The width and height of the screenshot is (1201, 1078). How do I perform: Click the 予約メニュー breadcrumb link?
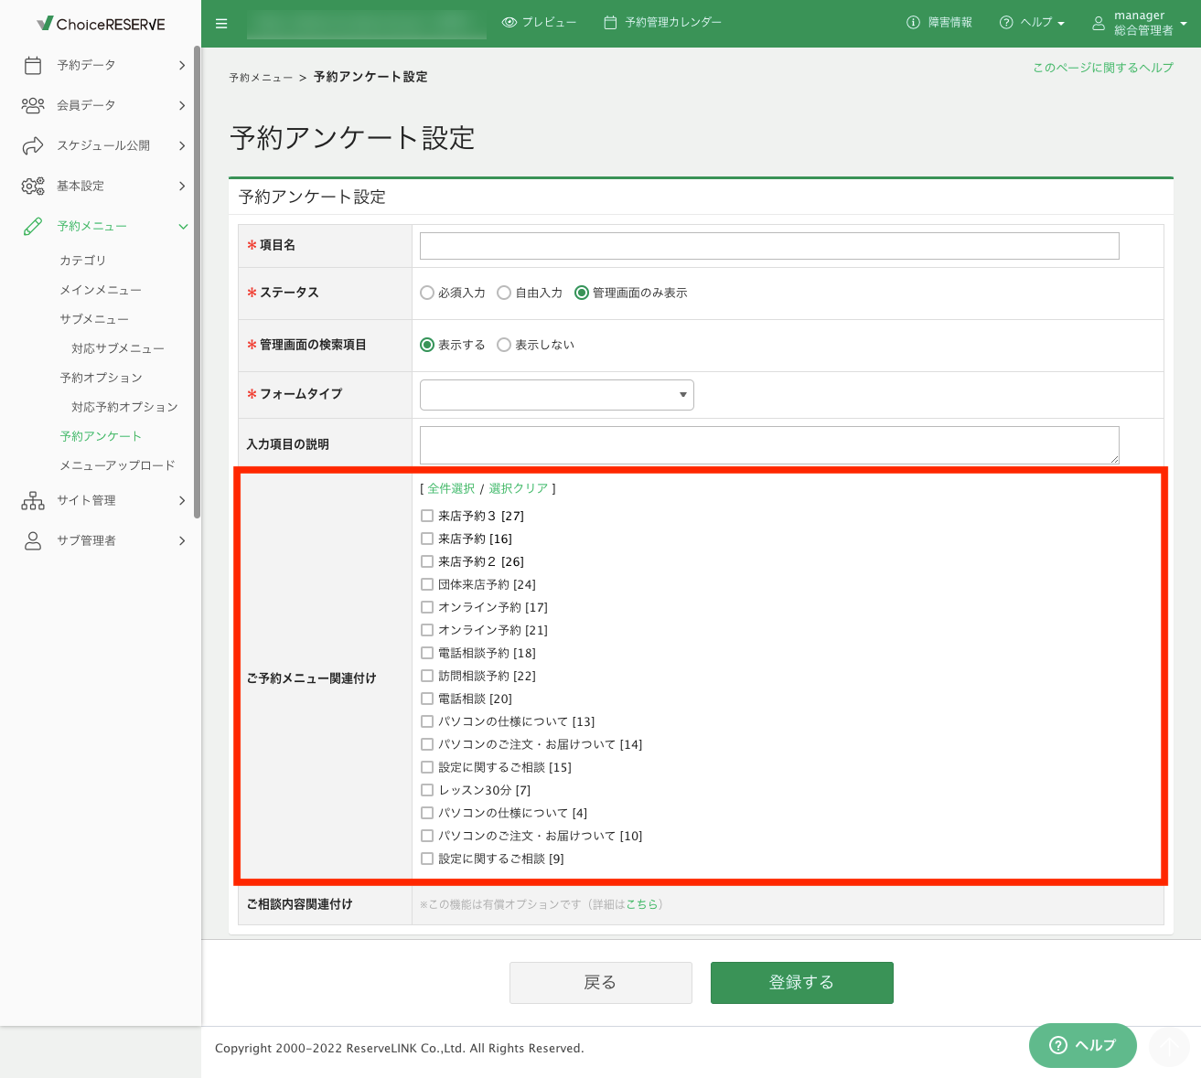[261, 78]
